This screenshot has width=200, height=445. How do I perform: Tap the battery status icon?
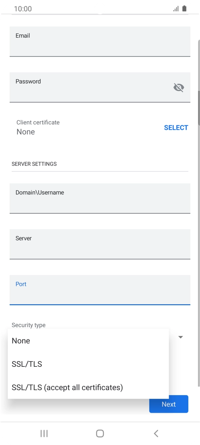tap(184, 9)
